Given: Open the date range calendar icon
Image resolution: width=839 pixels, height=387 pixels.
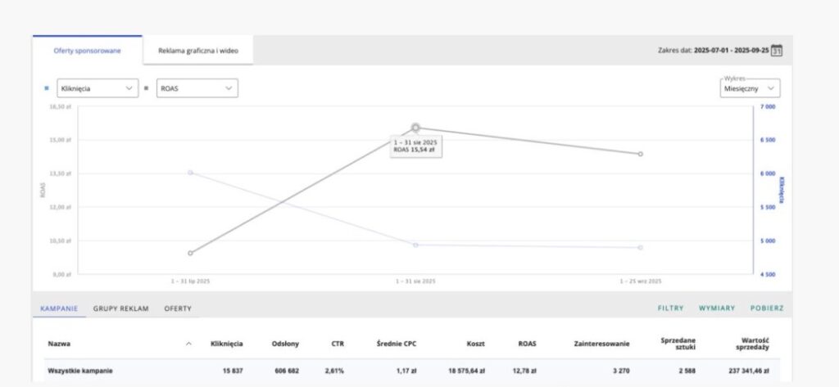Looking at the screenshot, I should (778, 50).
